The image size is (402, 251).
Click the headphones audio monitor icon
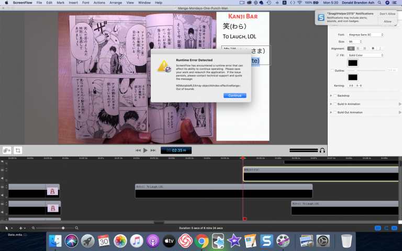(322, 151)
